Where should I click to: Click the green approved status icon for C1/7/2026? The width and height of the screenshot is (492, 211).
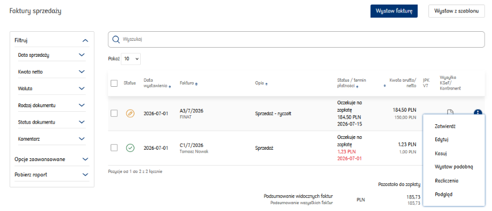(130, 147)
